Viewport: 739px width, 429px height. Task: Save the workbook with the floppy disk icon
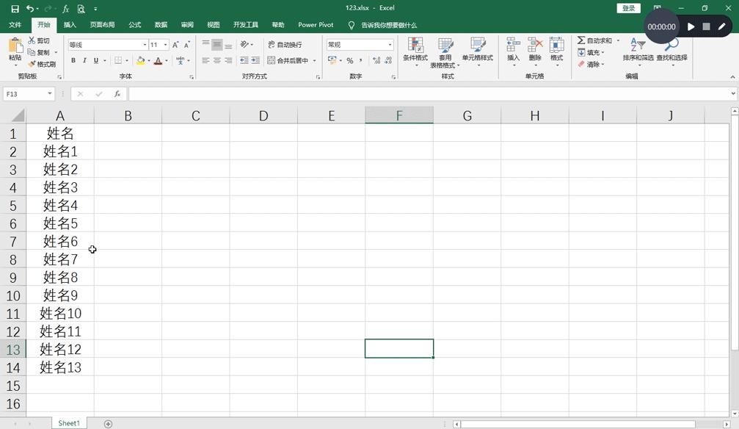tap(15, 9)
